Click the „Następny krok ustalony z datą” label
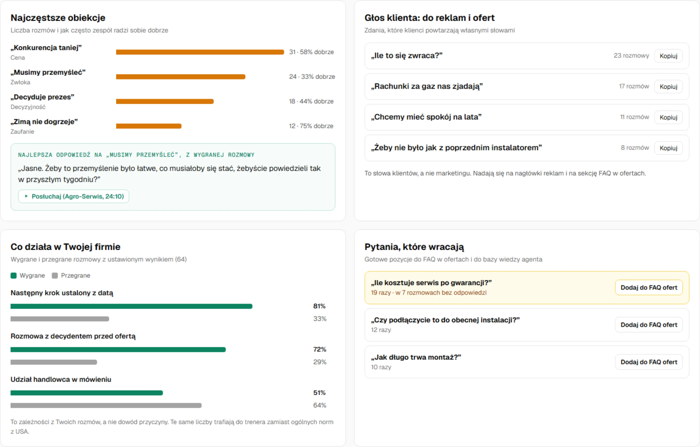Image resolution: width=700 pixels, height=447 pixels. pyautogui.click(x=62, y=293)
